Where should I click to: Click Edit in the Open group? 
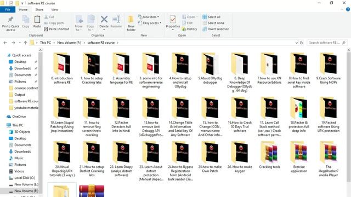point(188,23)
